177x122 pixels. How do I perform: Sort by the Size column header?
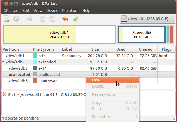95,49
